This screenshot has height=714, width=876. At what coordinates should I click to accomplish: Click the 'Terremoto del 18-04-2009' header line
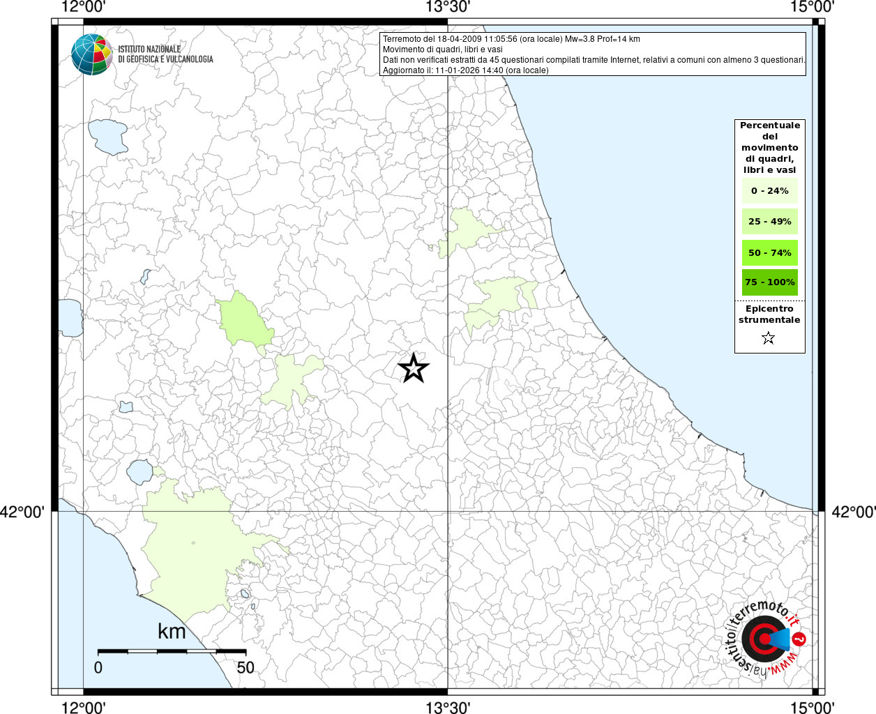[x=511, y=39]
